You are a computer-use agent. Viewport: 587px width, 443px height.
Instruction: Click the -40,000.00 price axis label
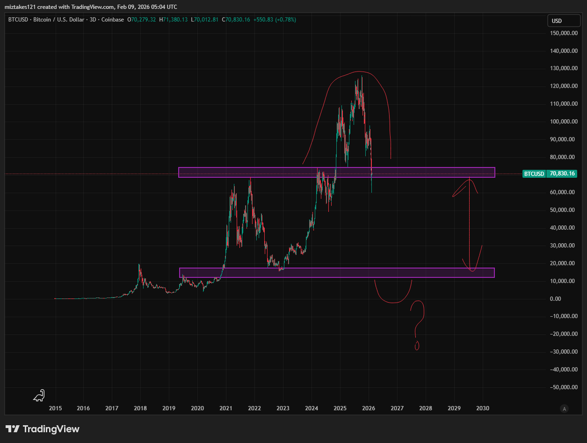pyautogui.click(x=564, y=370)
